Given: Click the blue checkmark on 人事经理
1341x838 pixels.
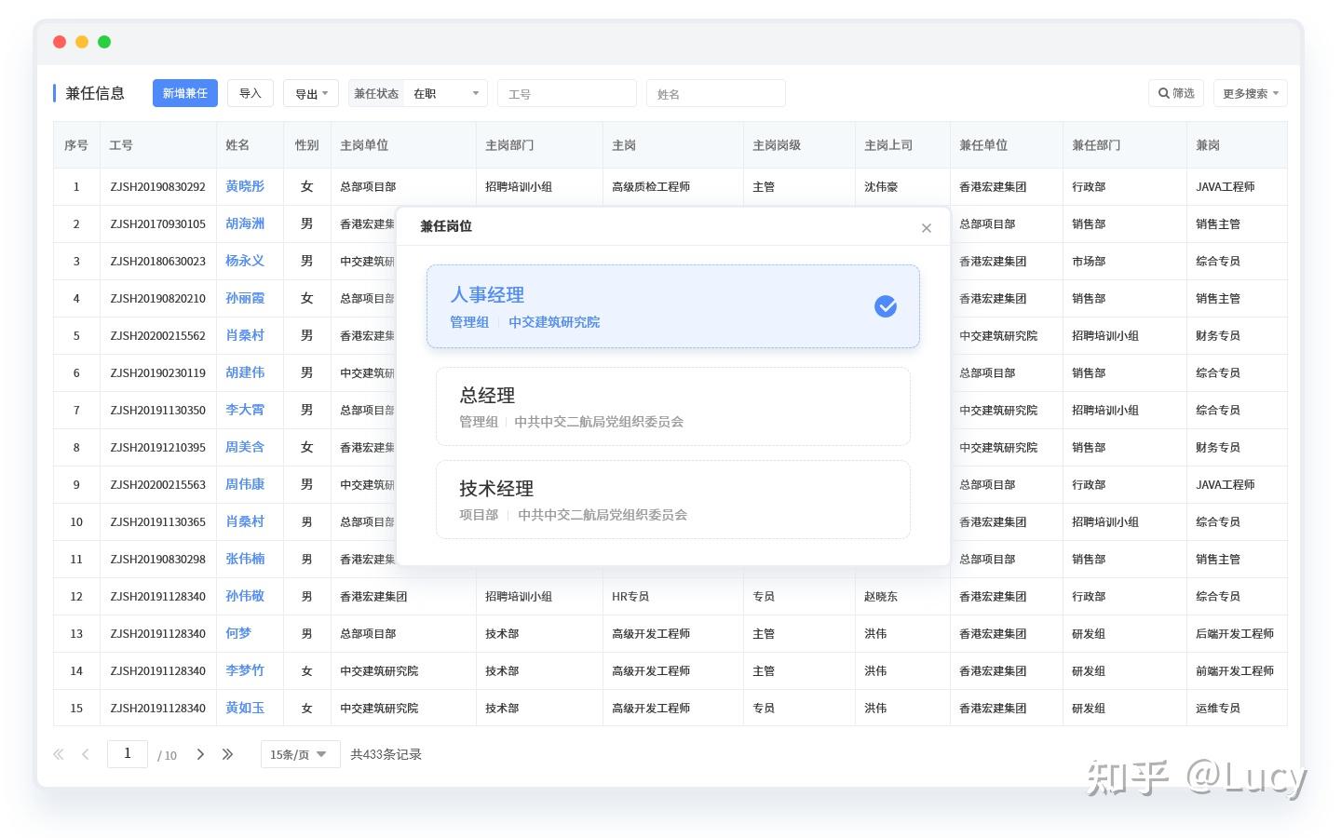Looking at the screenshot, I should [x=886, y=306].
